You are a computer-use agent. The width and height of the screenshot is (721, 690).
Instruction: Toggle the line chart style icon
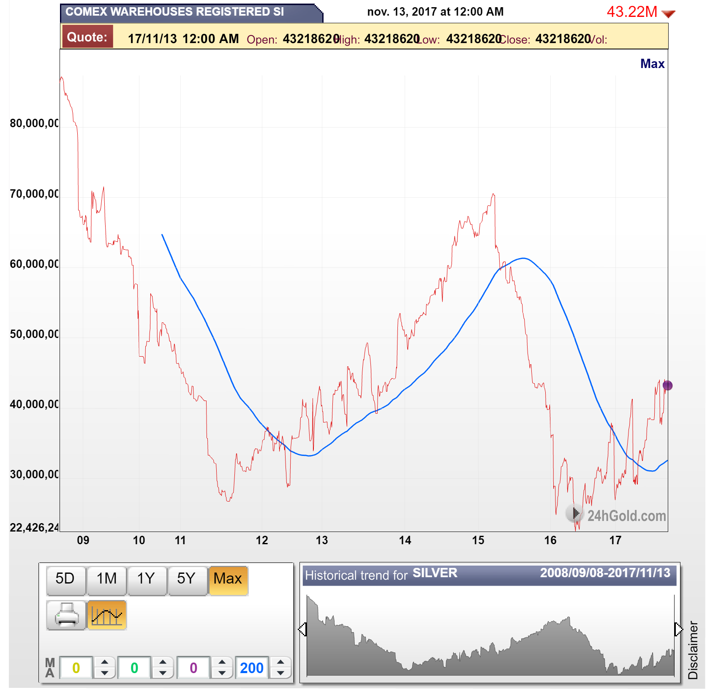(x=107, y=615)
